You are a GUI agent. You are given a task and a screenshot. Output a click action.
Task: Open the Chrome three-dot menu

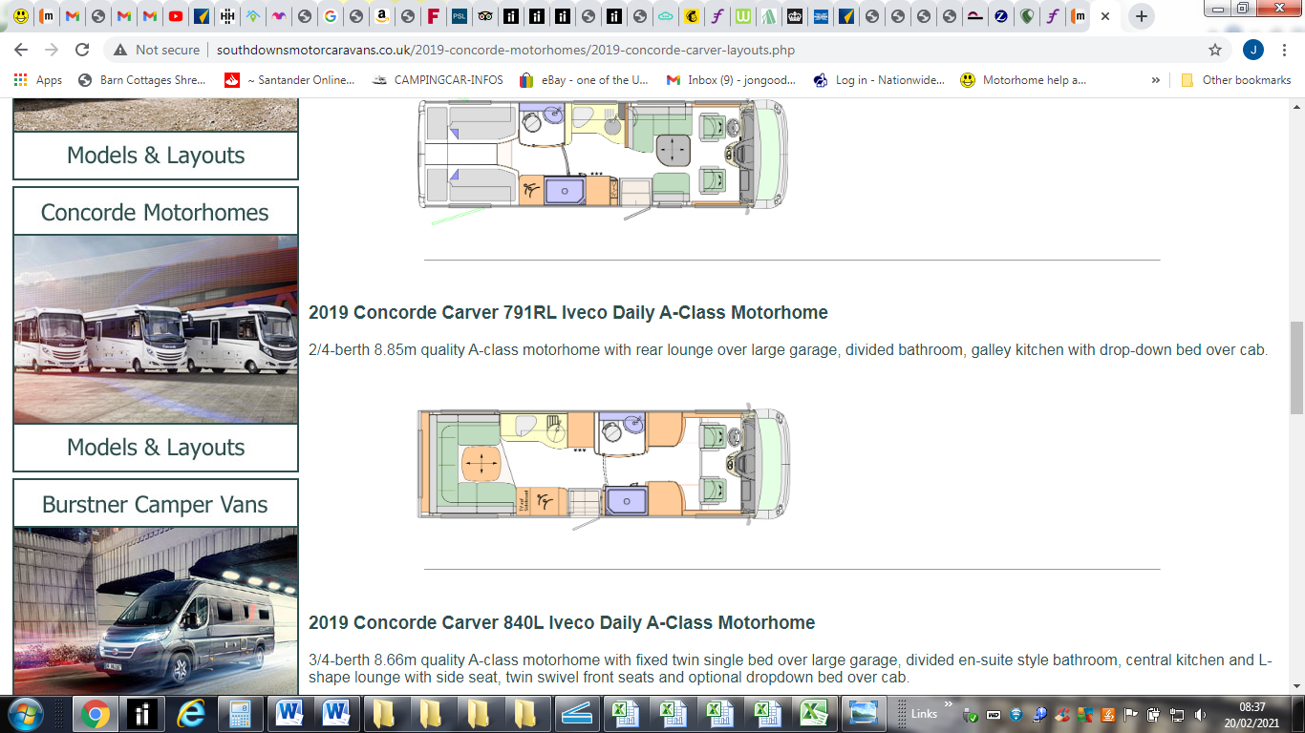pos(1284,50)
